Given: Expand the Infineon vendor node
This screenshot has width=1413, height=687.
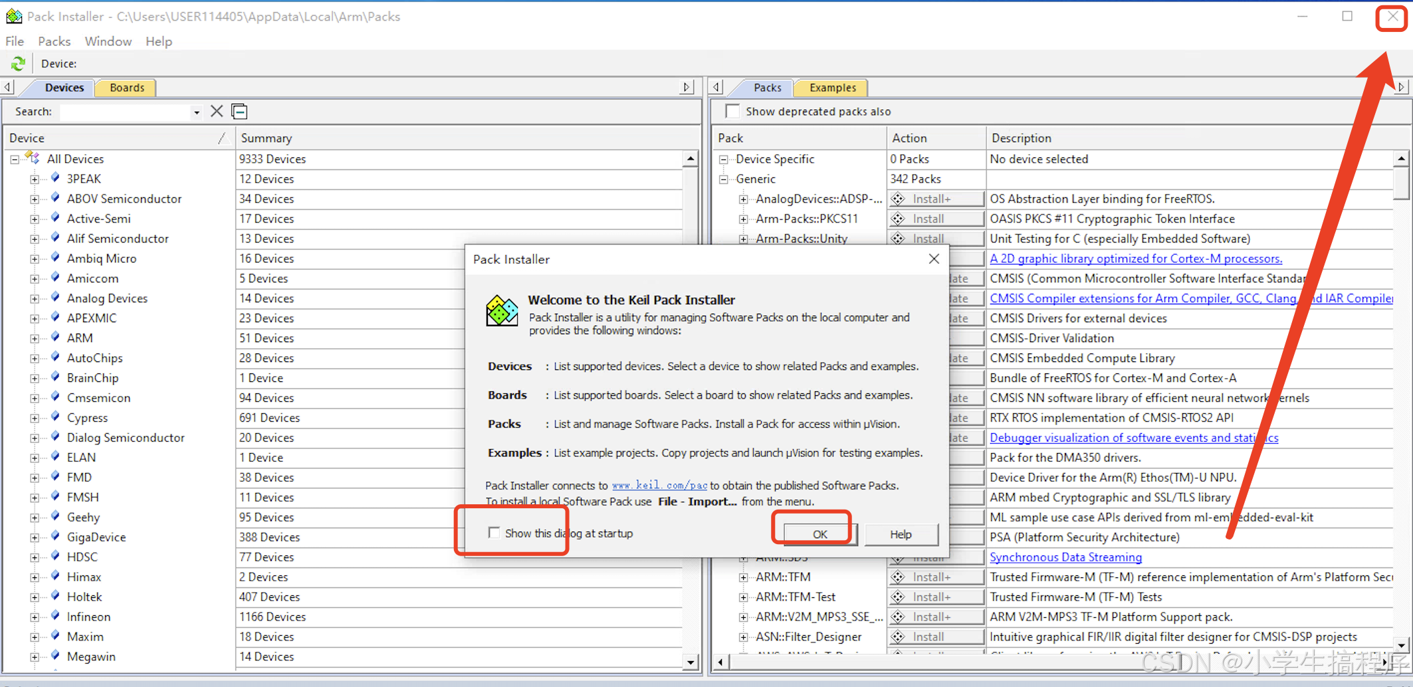Looking at the screenshot, I should click(35, 617).
